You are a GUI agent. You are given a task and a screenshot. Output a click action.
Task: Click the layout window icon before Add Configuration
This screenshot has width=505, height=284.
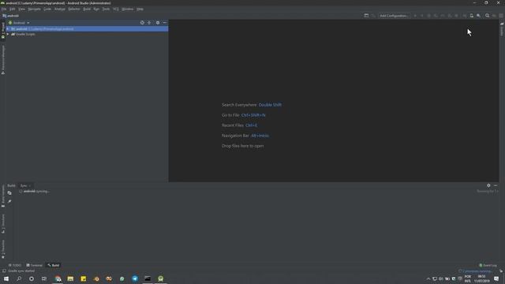pos(366,16)
